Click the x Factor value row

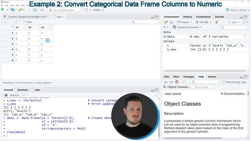(206, 45)
